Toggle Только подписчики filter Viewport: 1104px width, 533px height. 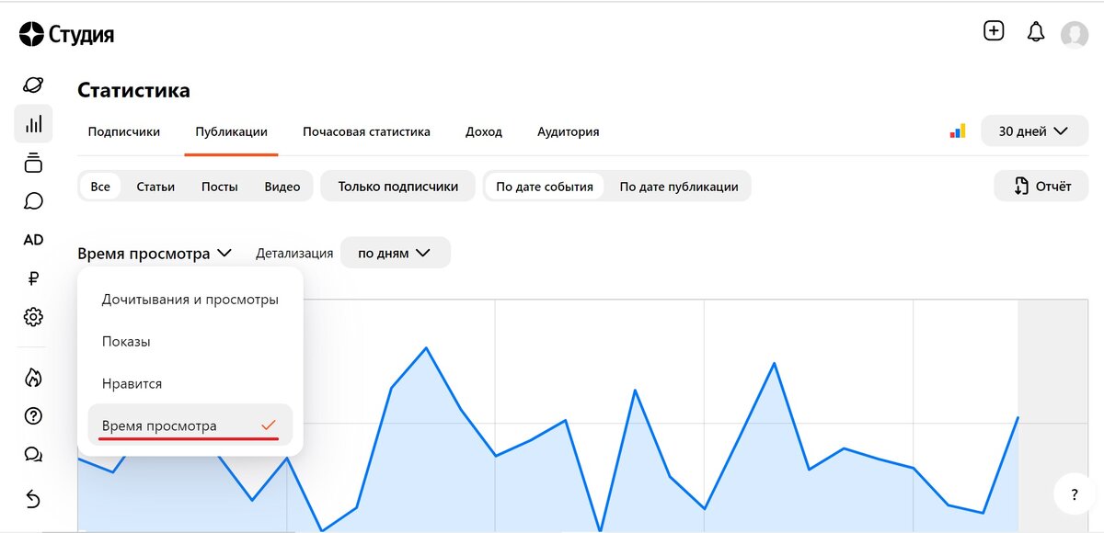(x=398, y=186)
